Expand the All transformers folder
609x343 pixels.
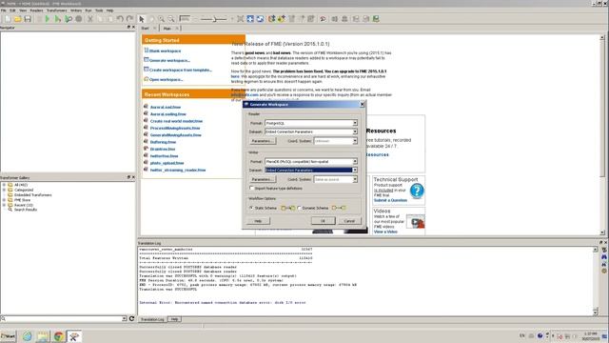point(4,185)
